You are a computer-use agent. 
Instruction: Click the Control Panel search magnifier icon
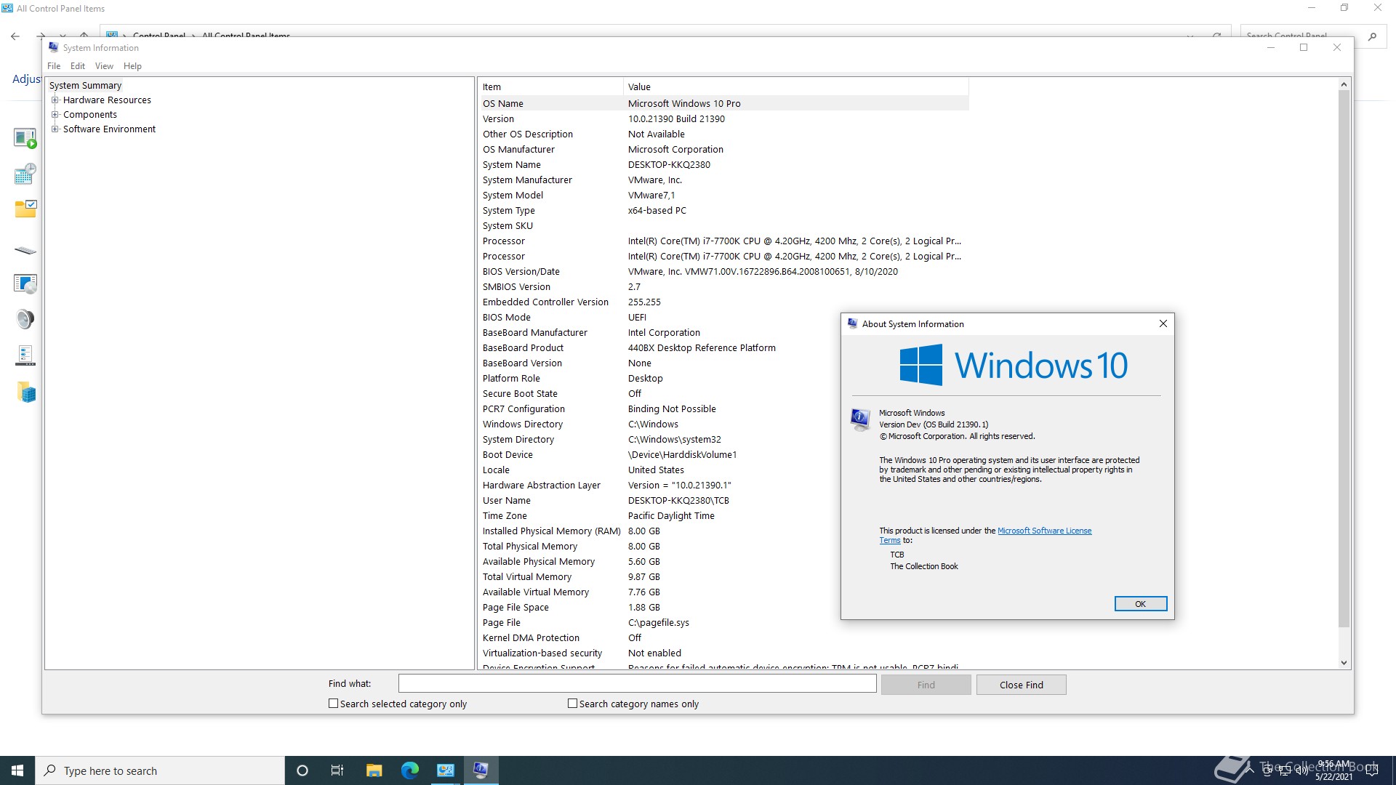click(1372, 36)
